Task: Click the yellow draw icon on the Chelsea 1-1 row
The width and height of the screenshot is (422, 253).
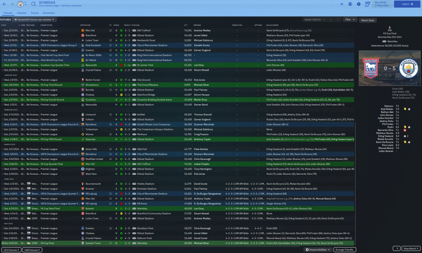Action: tap(121, 95)
